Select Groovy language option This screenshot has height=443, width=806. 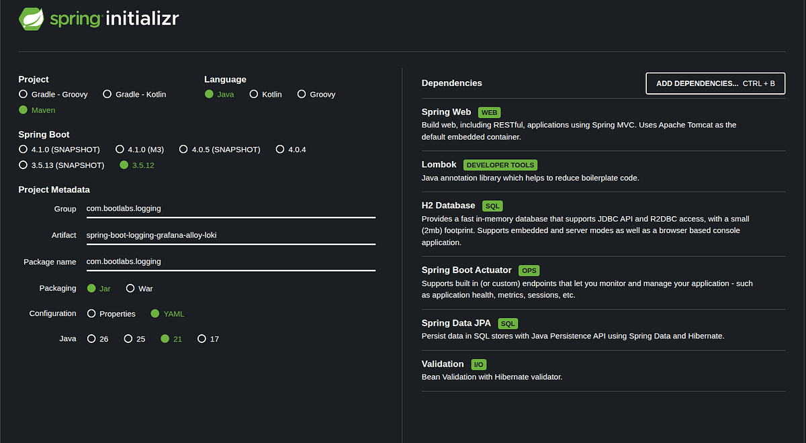(x=316, y=95)
